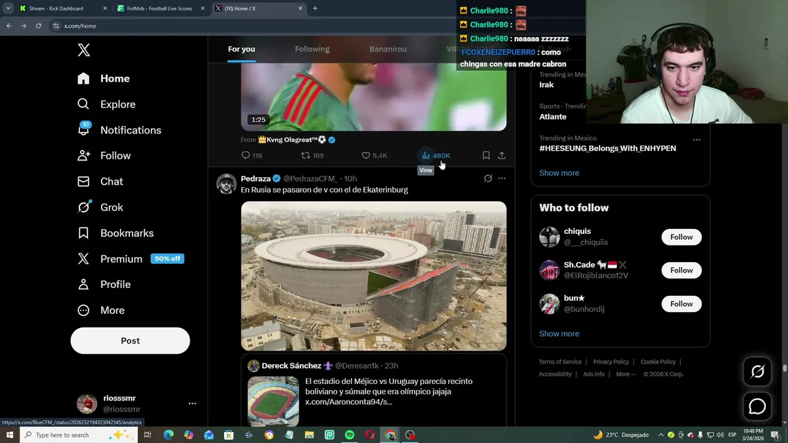
Task: Click Pedraza's profile avatar
Action: [226, 183]
